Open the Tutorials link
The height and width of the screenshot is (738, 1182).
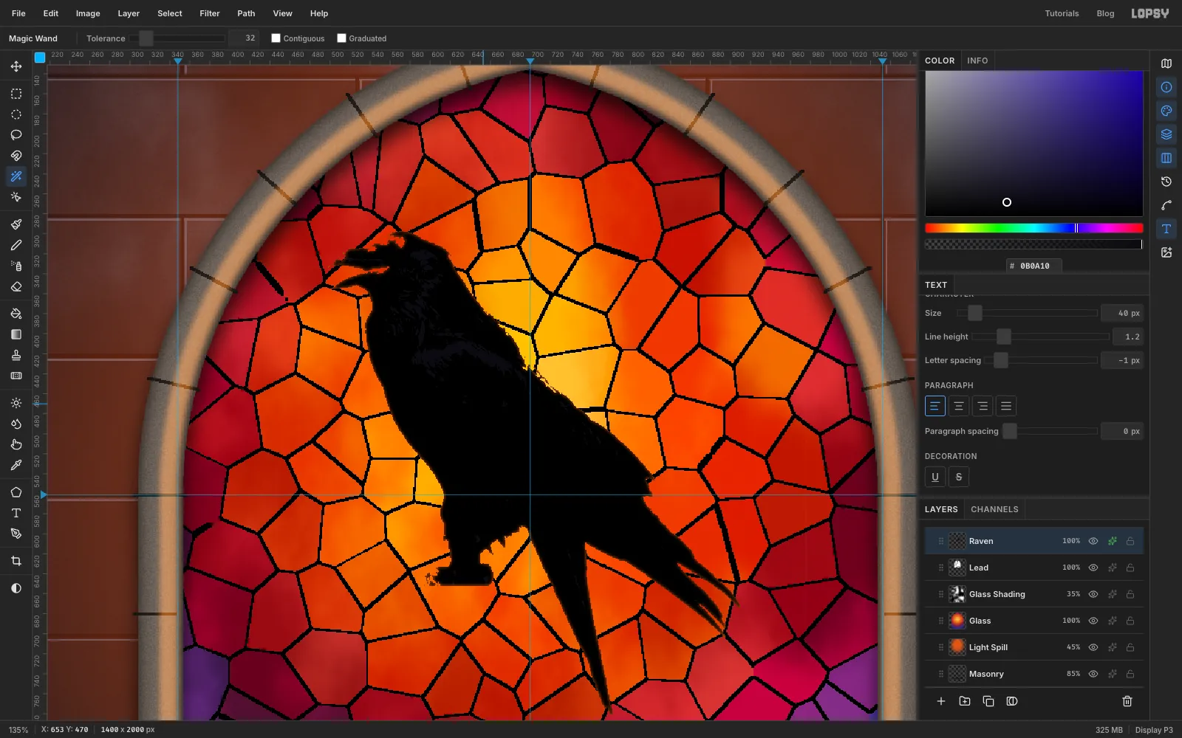click(1062, 13)
